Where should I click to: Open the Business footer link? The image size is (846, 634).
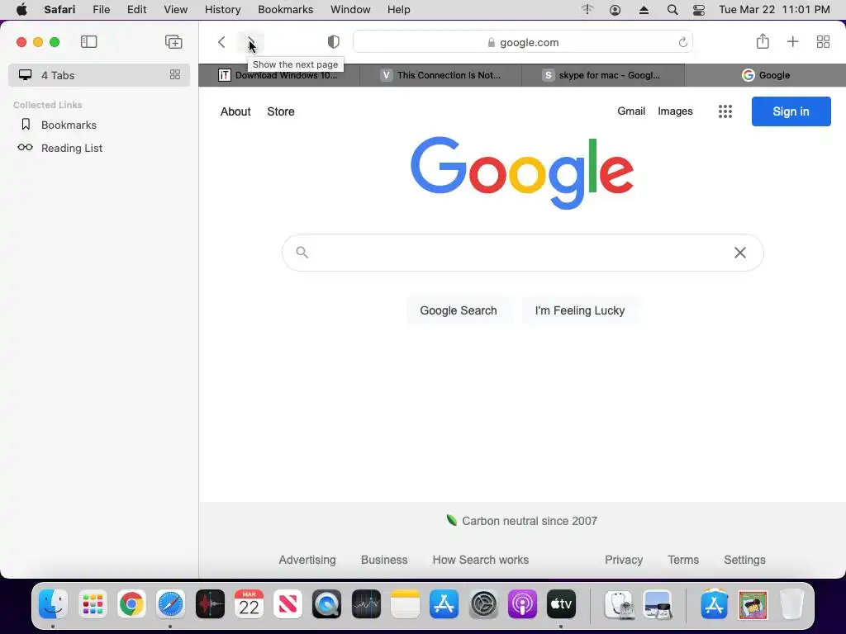pos(384,560)
